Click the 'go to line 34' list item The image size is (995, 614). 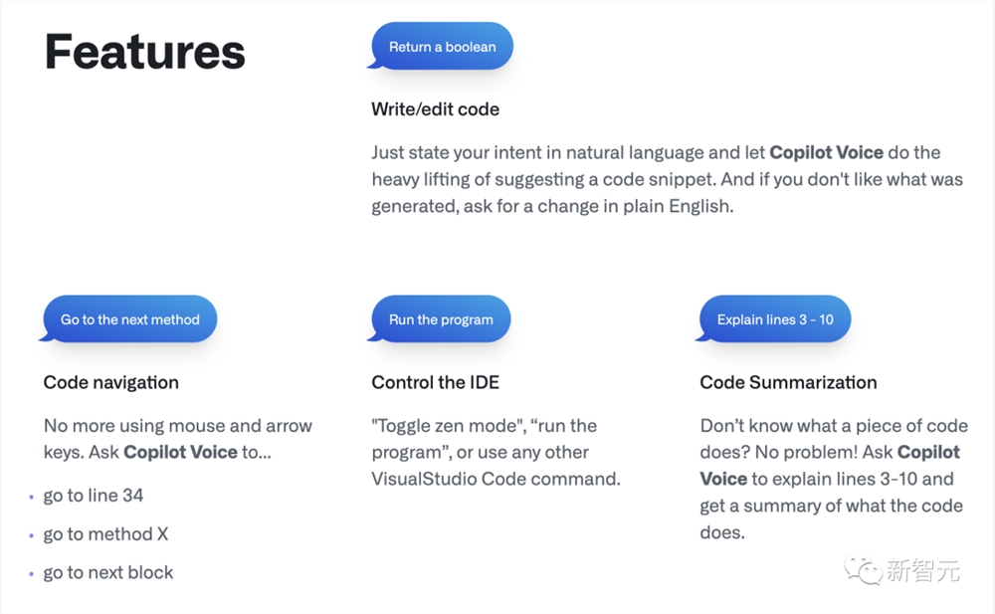coord(94,496)
